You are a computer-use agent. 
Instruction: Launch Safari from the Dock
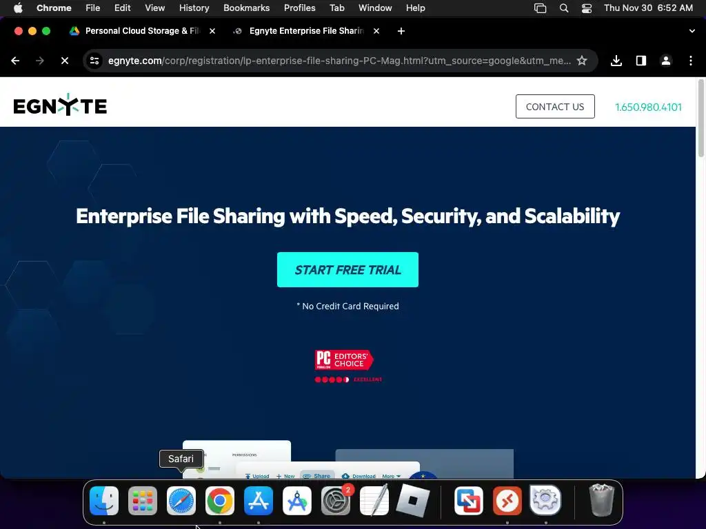(x=181, y=501)
